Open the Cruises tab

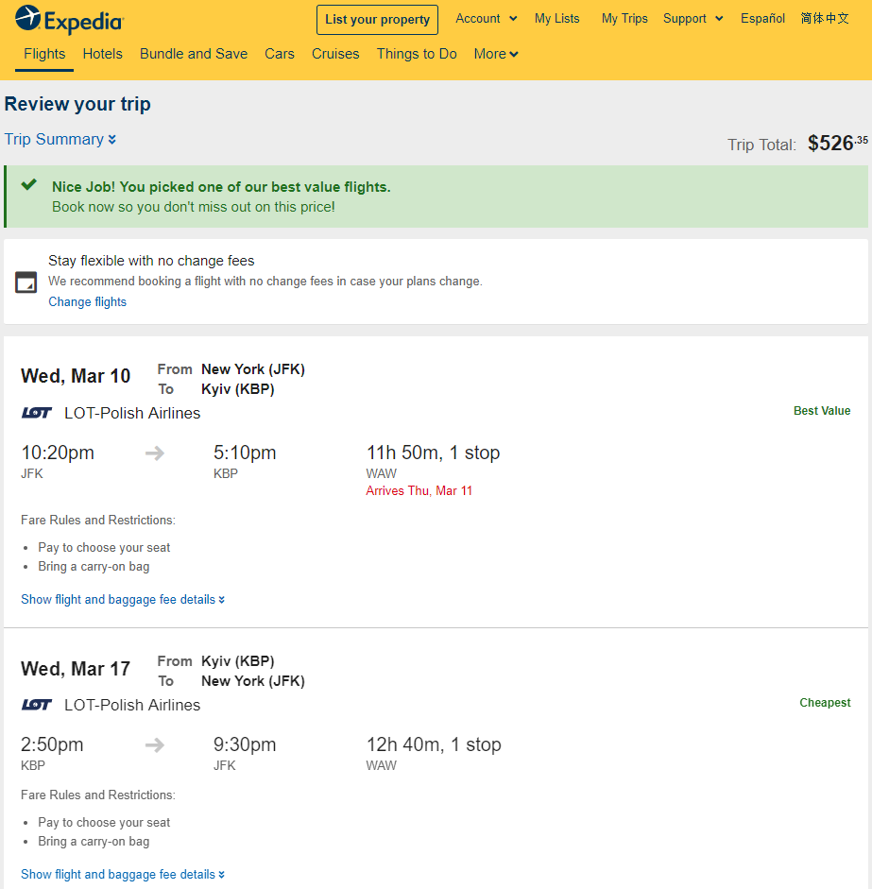coord(335,54)
